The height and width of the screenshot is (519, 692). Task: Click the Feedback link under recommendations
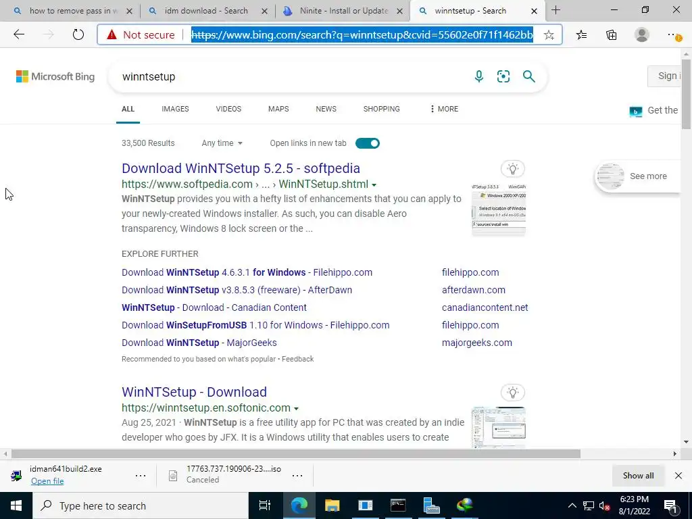(298, 359)
